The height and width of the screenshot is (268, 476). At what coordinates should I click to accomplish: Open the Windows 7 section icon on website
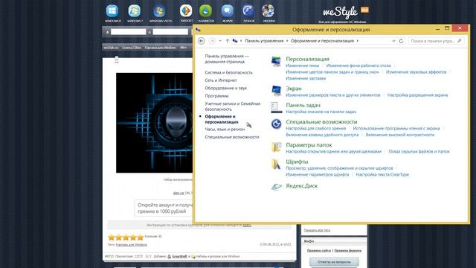135,11
